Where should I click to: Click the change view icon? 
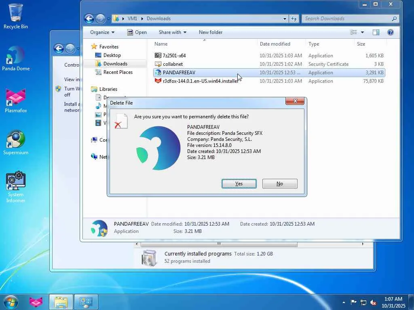pos(353,32)
